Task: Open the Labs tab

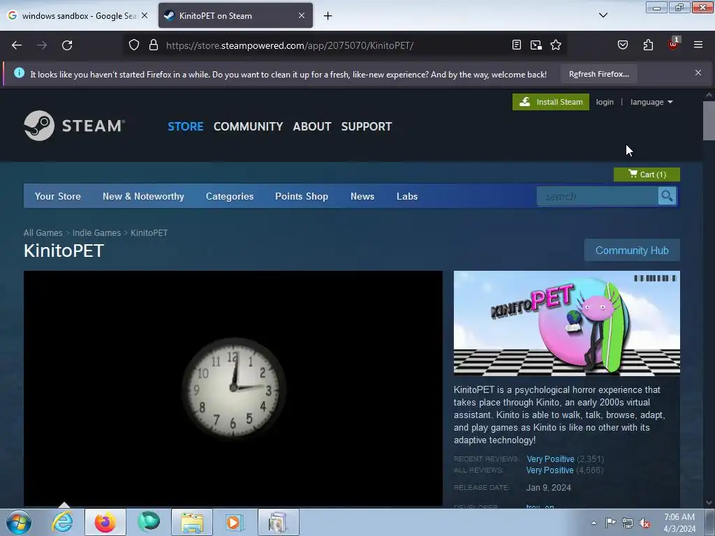Action: 407,196
